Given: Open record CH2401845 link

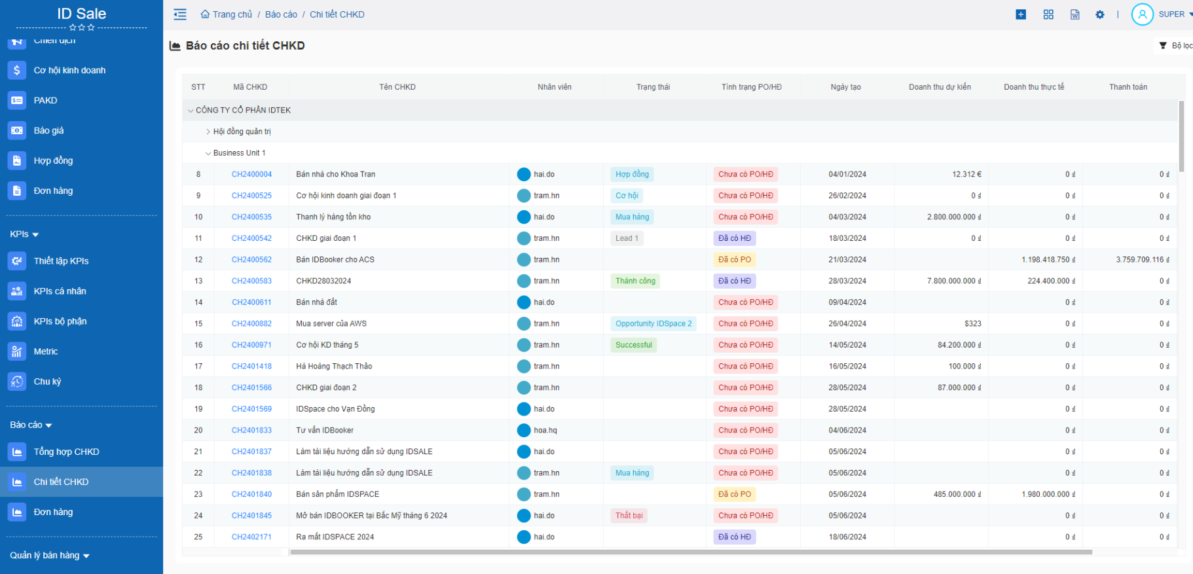Looking at the screenshot, I should (251, 516).
